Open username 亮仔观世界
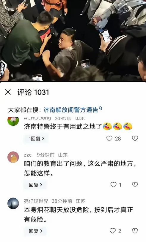This screenshot has height=242, width=146. pos(36,201)
